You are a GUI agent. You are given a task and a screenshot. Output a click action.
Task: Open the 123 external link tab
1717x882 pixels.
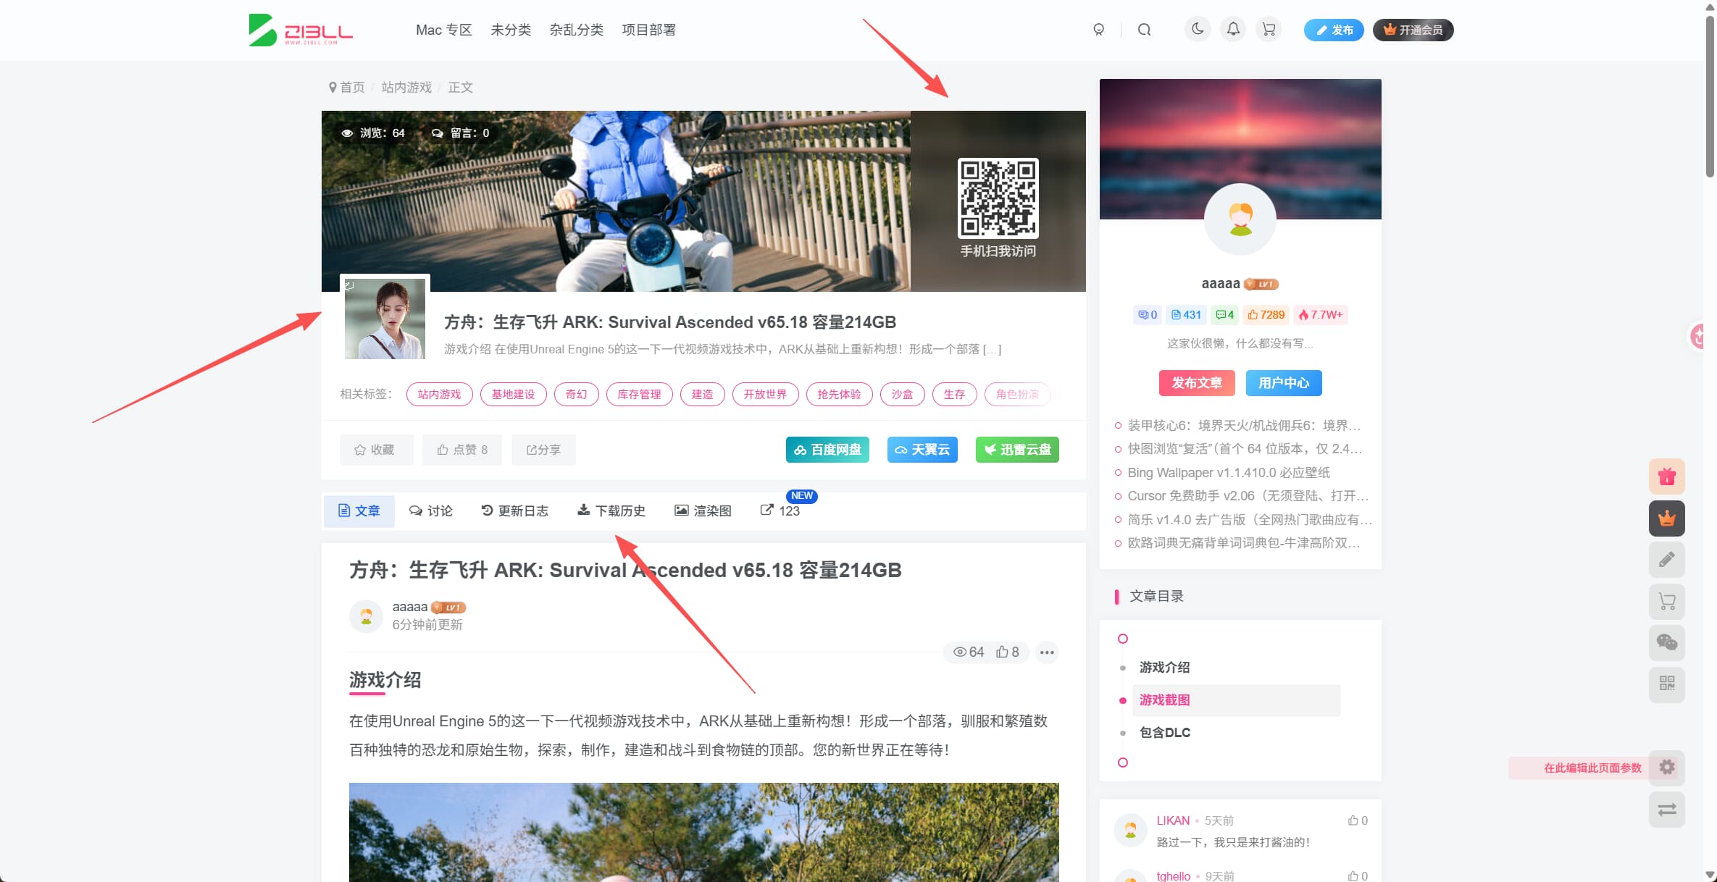coord(780,511)
